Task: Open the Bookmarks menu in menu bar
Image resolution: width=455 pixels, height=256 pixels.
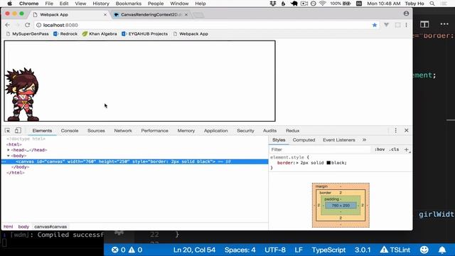Action: click(x=129, y=4)
